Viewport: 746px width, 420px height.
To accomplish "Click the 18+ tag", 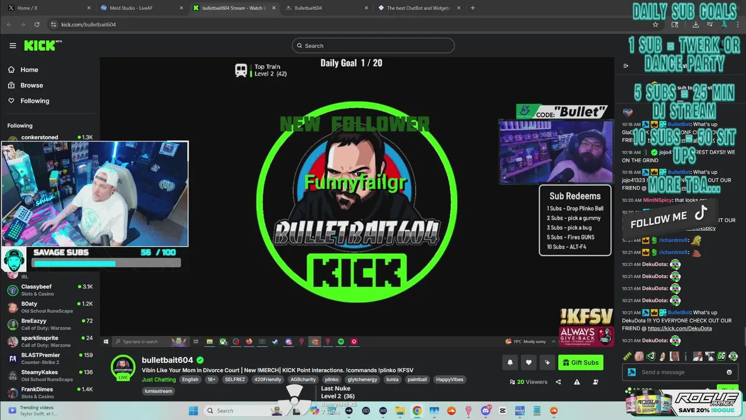I will click(x=212, y=380).
